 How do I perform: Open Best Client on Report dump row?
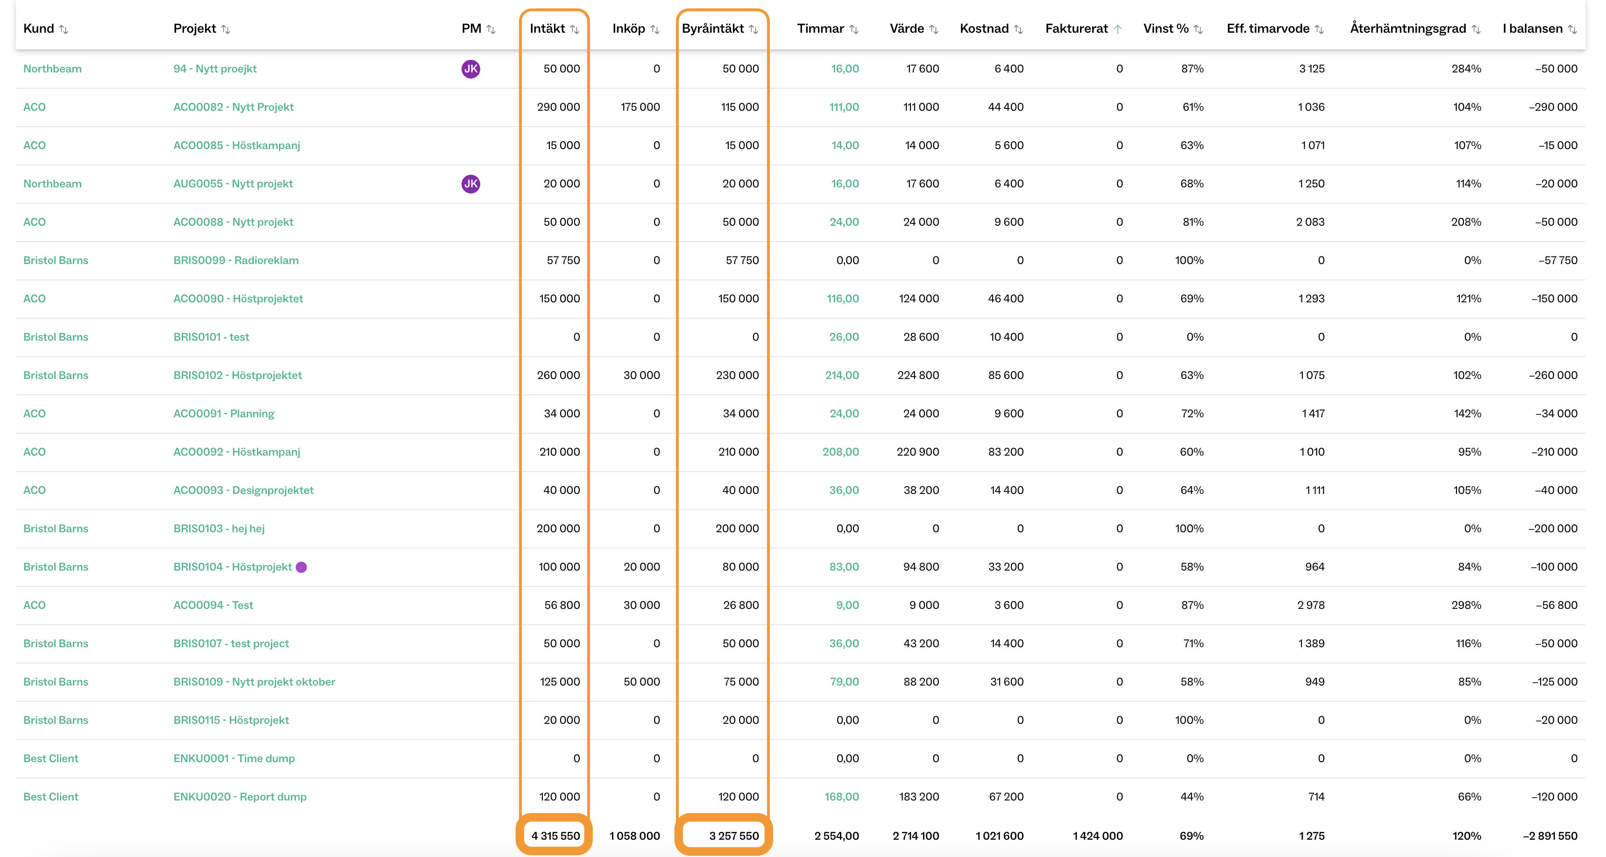50,797
